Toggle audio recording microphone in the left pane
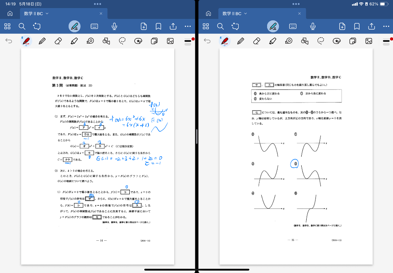This screenshot has height=273, width=393. point(114,26)
